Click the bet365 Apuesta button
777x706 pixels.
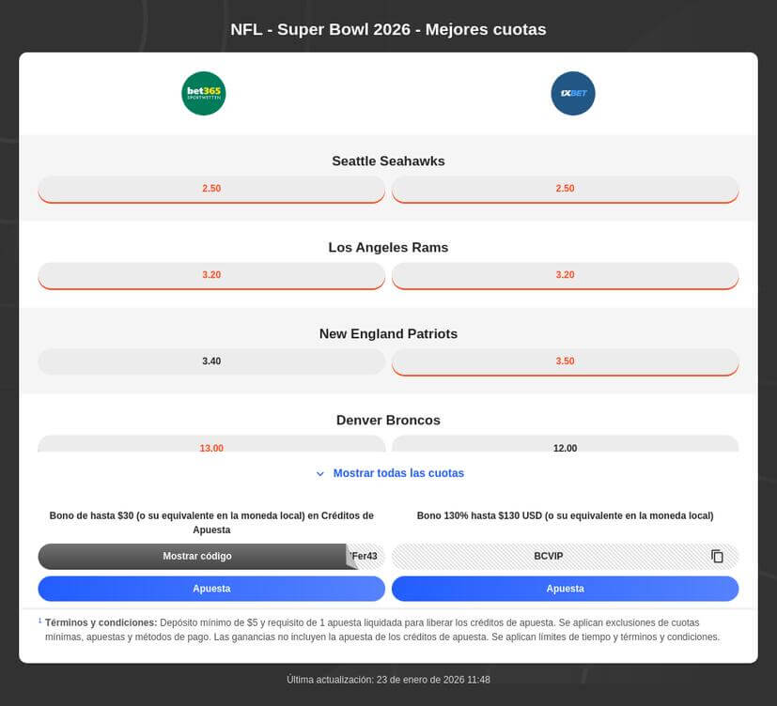tap(211, 589)
